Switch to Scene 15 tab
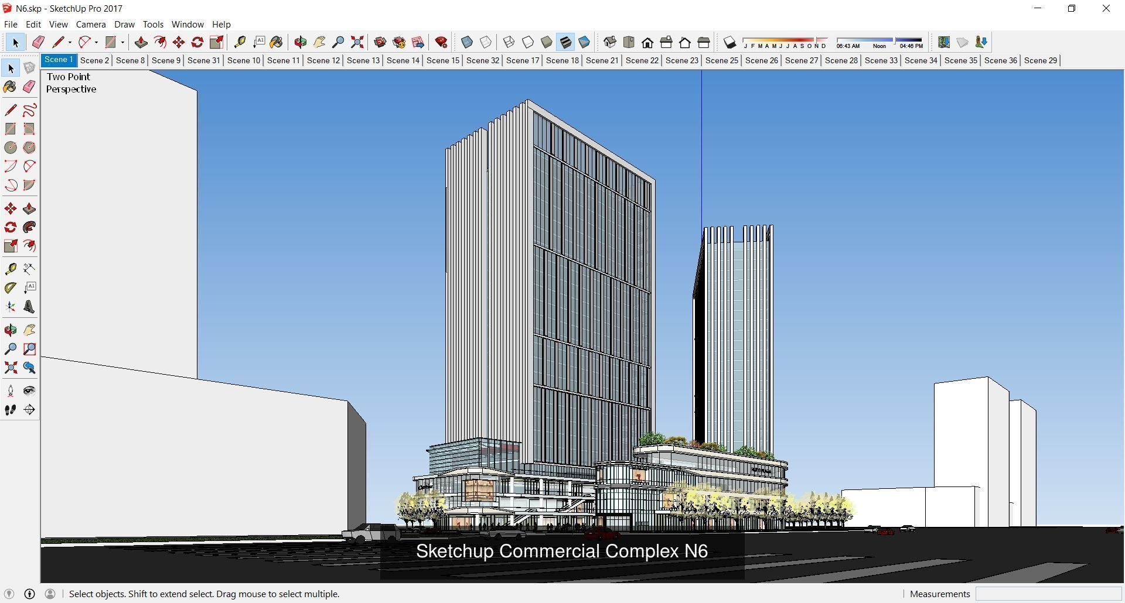1125x603 pixels. click(x=443, y=60)
